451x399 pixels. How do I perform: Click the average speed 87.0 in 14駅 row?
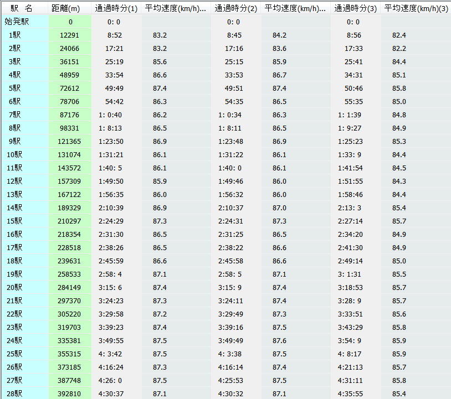280,208
